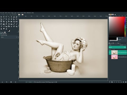This screenshot has width=127, height=95.
Task: Open the zoom level dropdown in status bar
Action: point(31,82)
